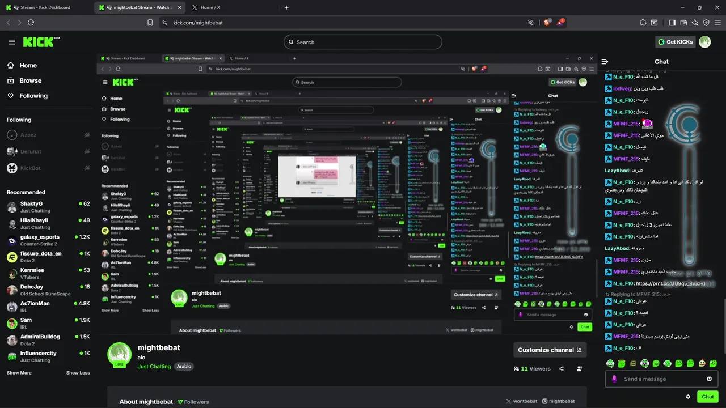Open Leo AI sparkle icon
This screenshot has width=726, height=408.
tap(695, 23)
